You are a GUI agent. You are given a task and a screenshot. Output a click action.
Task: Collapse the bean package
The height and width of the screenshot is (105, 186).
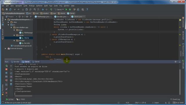click(x=14, y=30)
